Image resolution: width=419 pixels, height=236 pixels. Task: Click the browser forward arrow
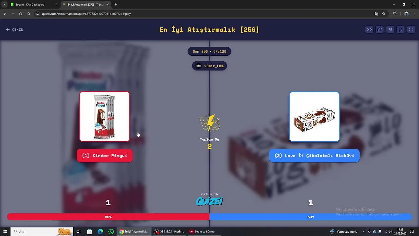tap(12, 14)
